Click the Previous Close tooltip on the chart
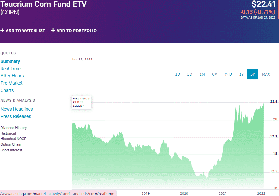Viewport: 279px width, 196px height. tap(81, 102)
